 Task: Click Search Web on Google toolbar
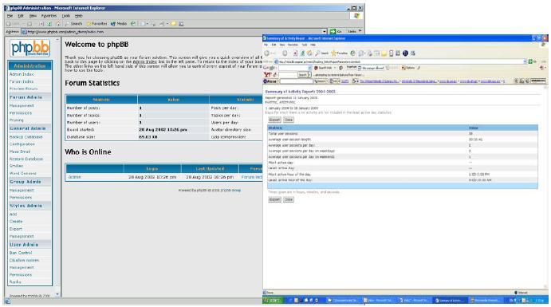pyautogui.click(x=322, y=68)
